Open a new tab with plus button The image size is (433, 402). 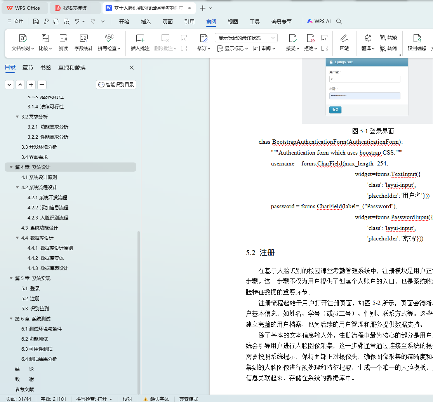[x=202, y=8]
